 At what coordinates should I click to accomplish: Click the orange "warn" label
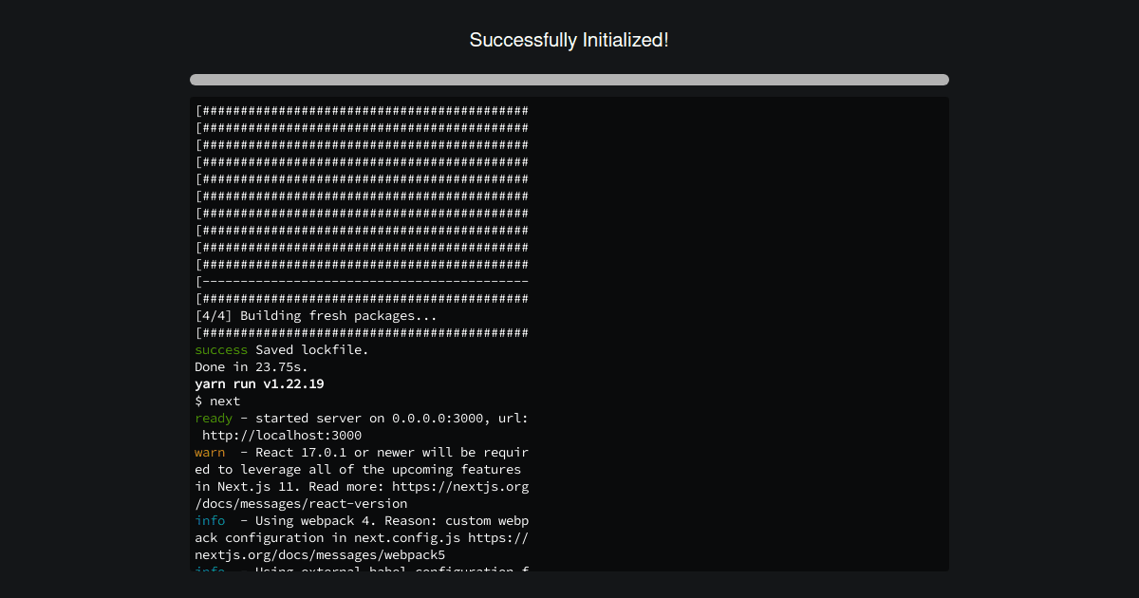tap(210, 453)
